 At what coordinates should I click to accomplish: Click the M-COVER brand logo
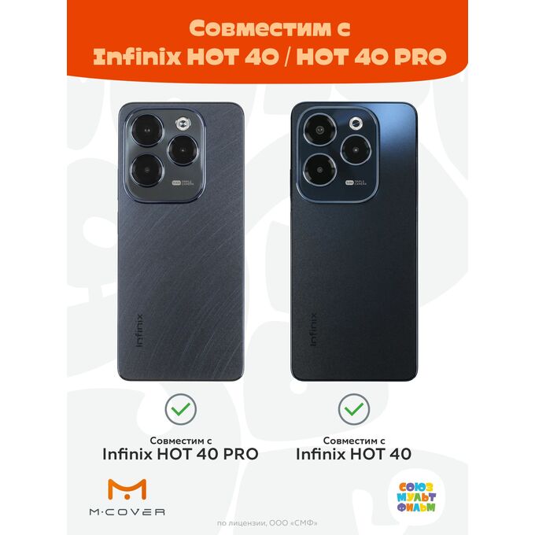(x=127, y=497)
